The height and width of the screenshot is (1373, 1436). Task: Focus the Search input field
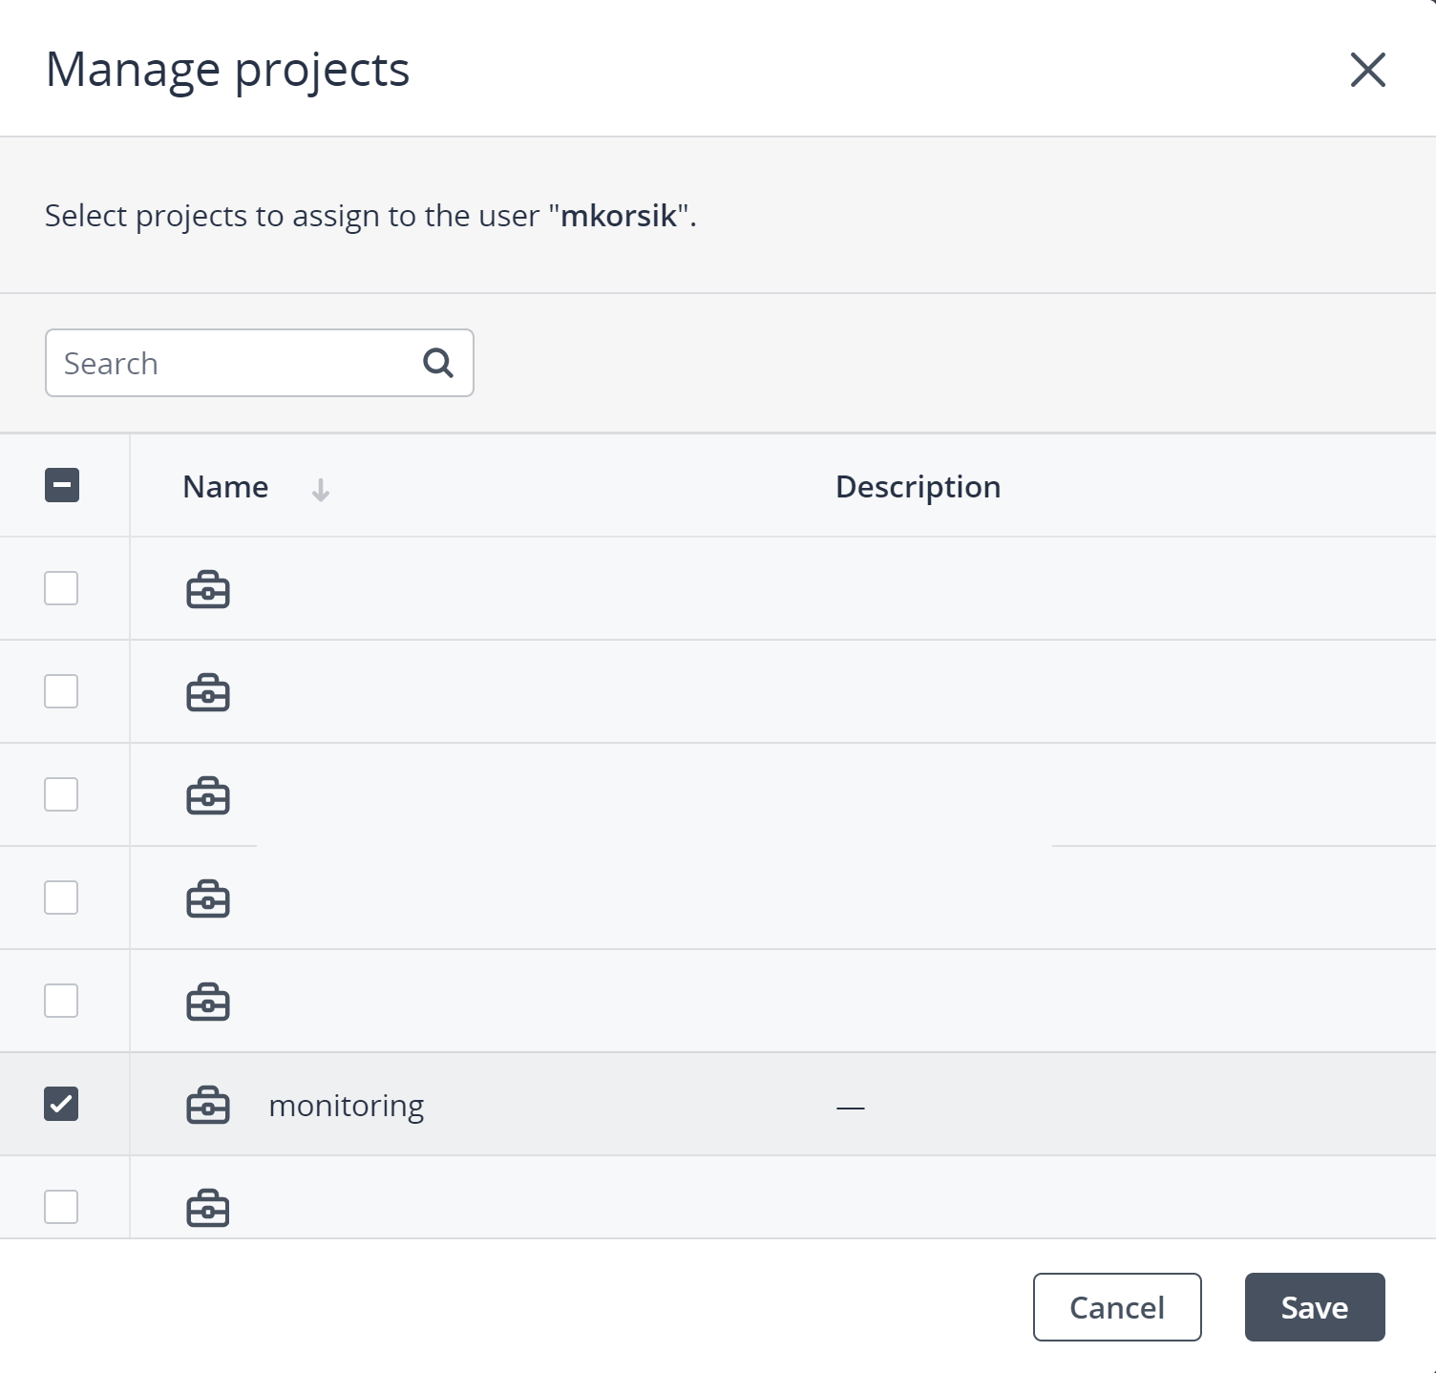pos(260,363)
